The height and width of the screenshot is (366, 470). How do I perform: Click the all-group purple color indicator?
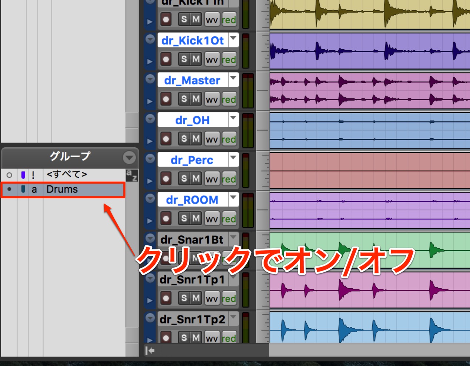23,175
